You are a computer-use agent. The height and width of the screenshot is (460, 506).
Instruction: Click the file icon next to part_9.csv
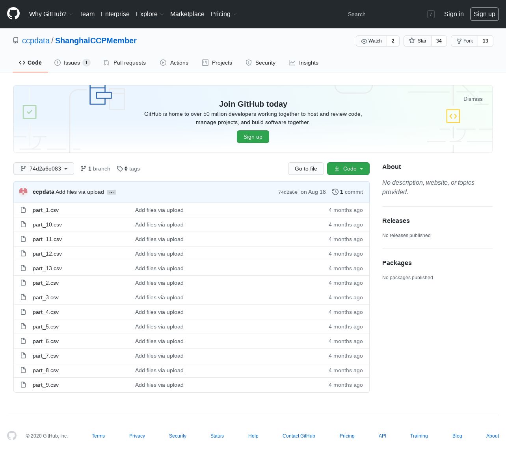[23, 385]
